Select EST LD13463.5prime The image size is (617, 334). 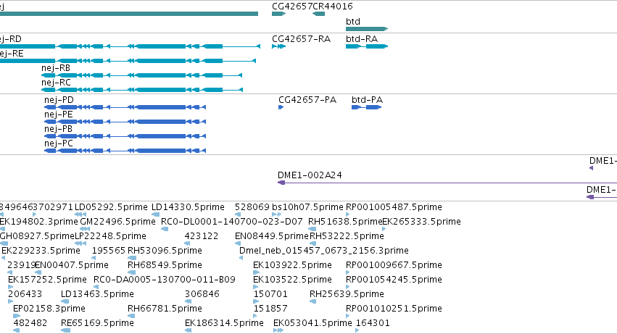pyautogui.click(x=98, y=294)
